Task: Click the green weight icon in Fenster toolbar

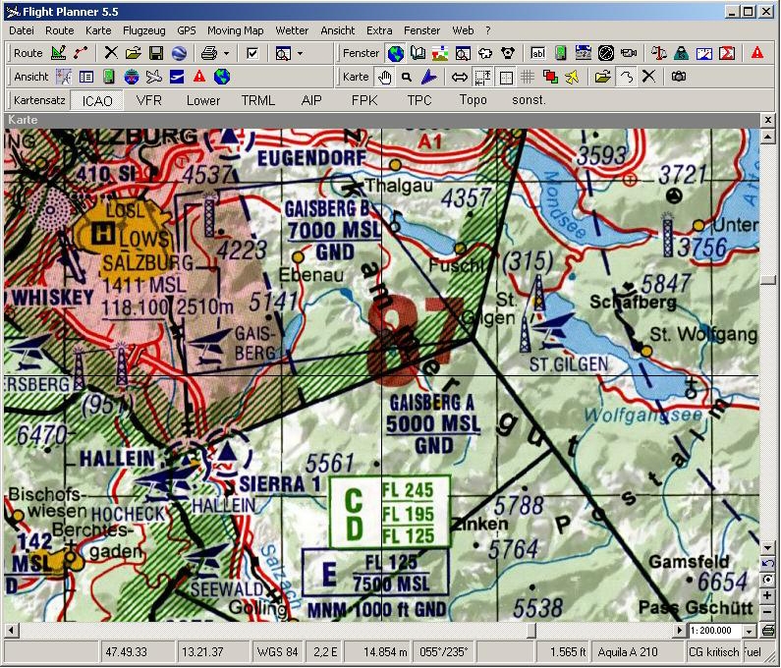Action: 681,53
